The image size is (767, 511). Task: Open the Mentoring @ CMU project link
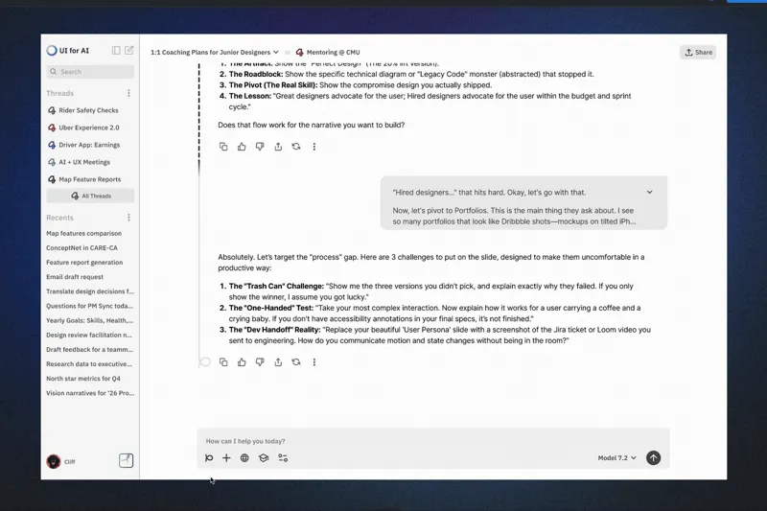328,53
